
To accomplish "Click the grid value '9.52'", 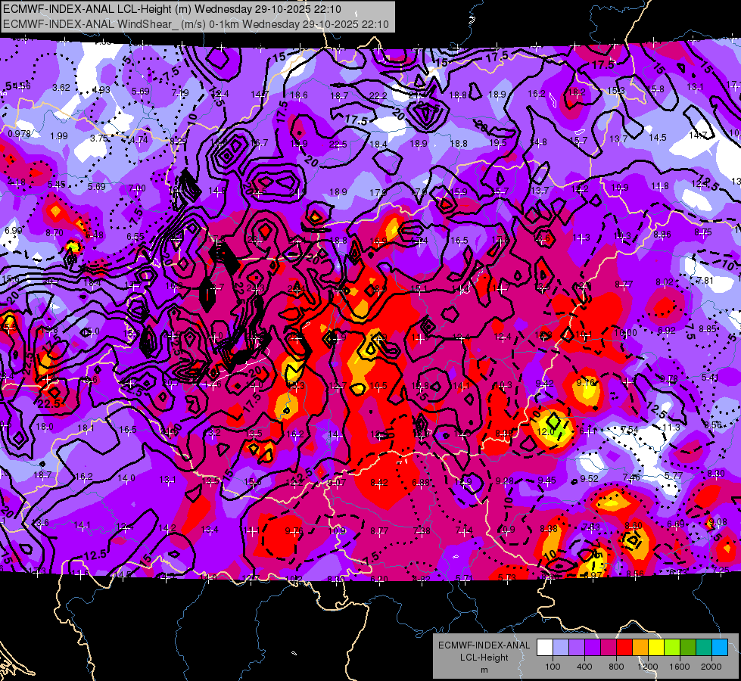I will pos(590,479).
